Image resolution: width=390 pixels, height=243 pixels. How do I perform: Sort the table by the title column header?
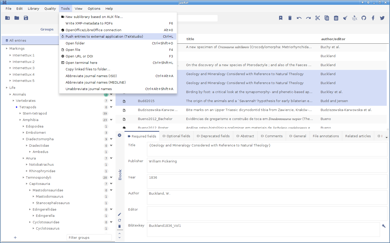click(190, 39)
